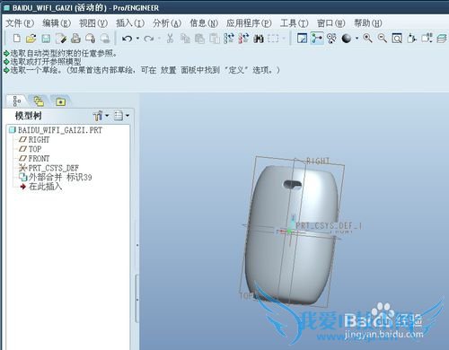Click the Zoom Out magnifier icon
The image size is (449, 350).
[x=383, y=39]
